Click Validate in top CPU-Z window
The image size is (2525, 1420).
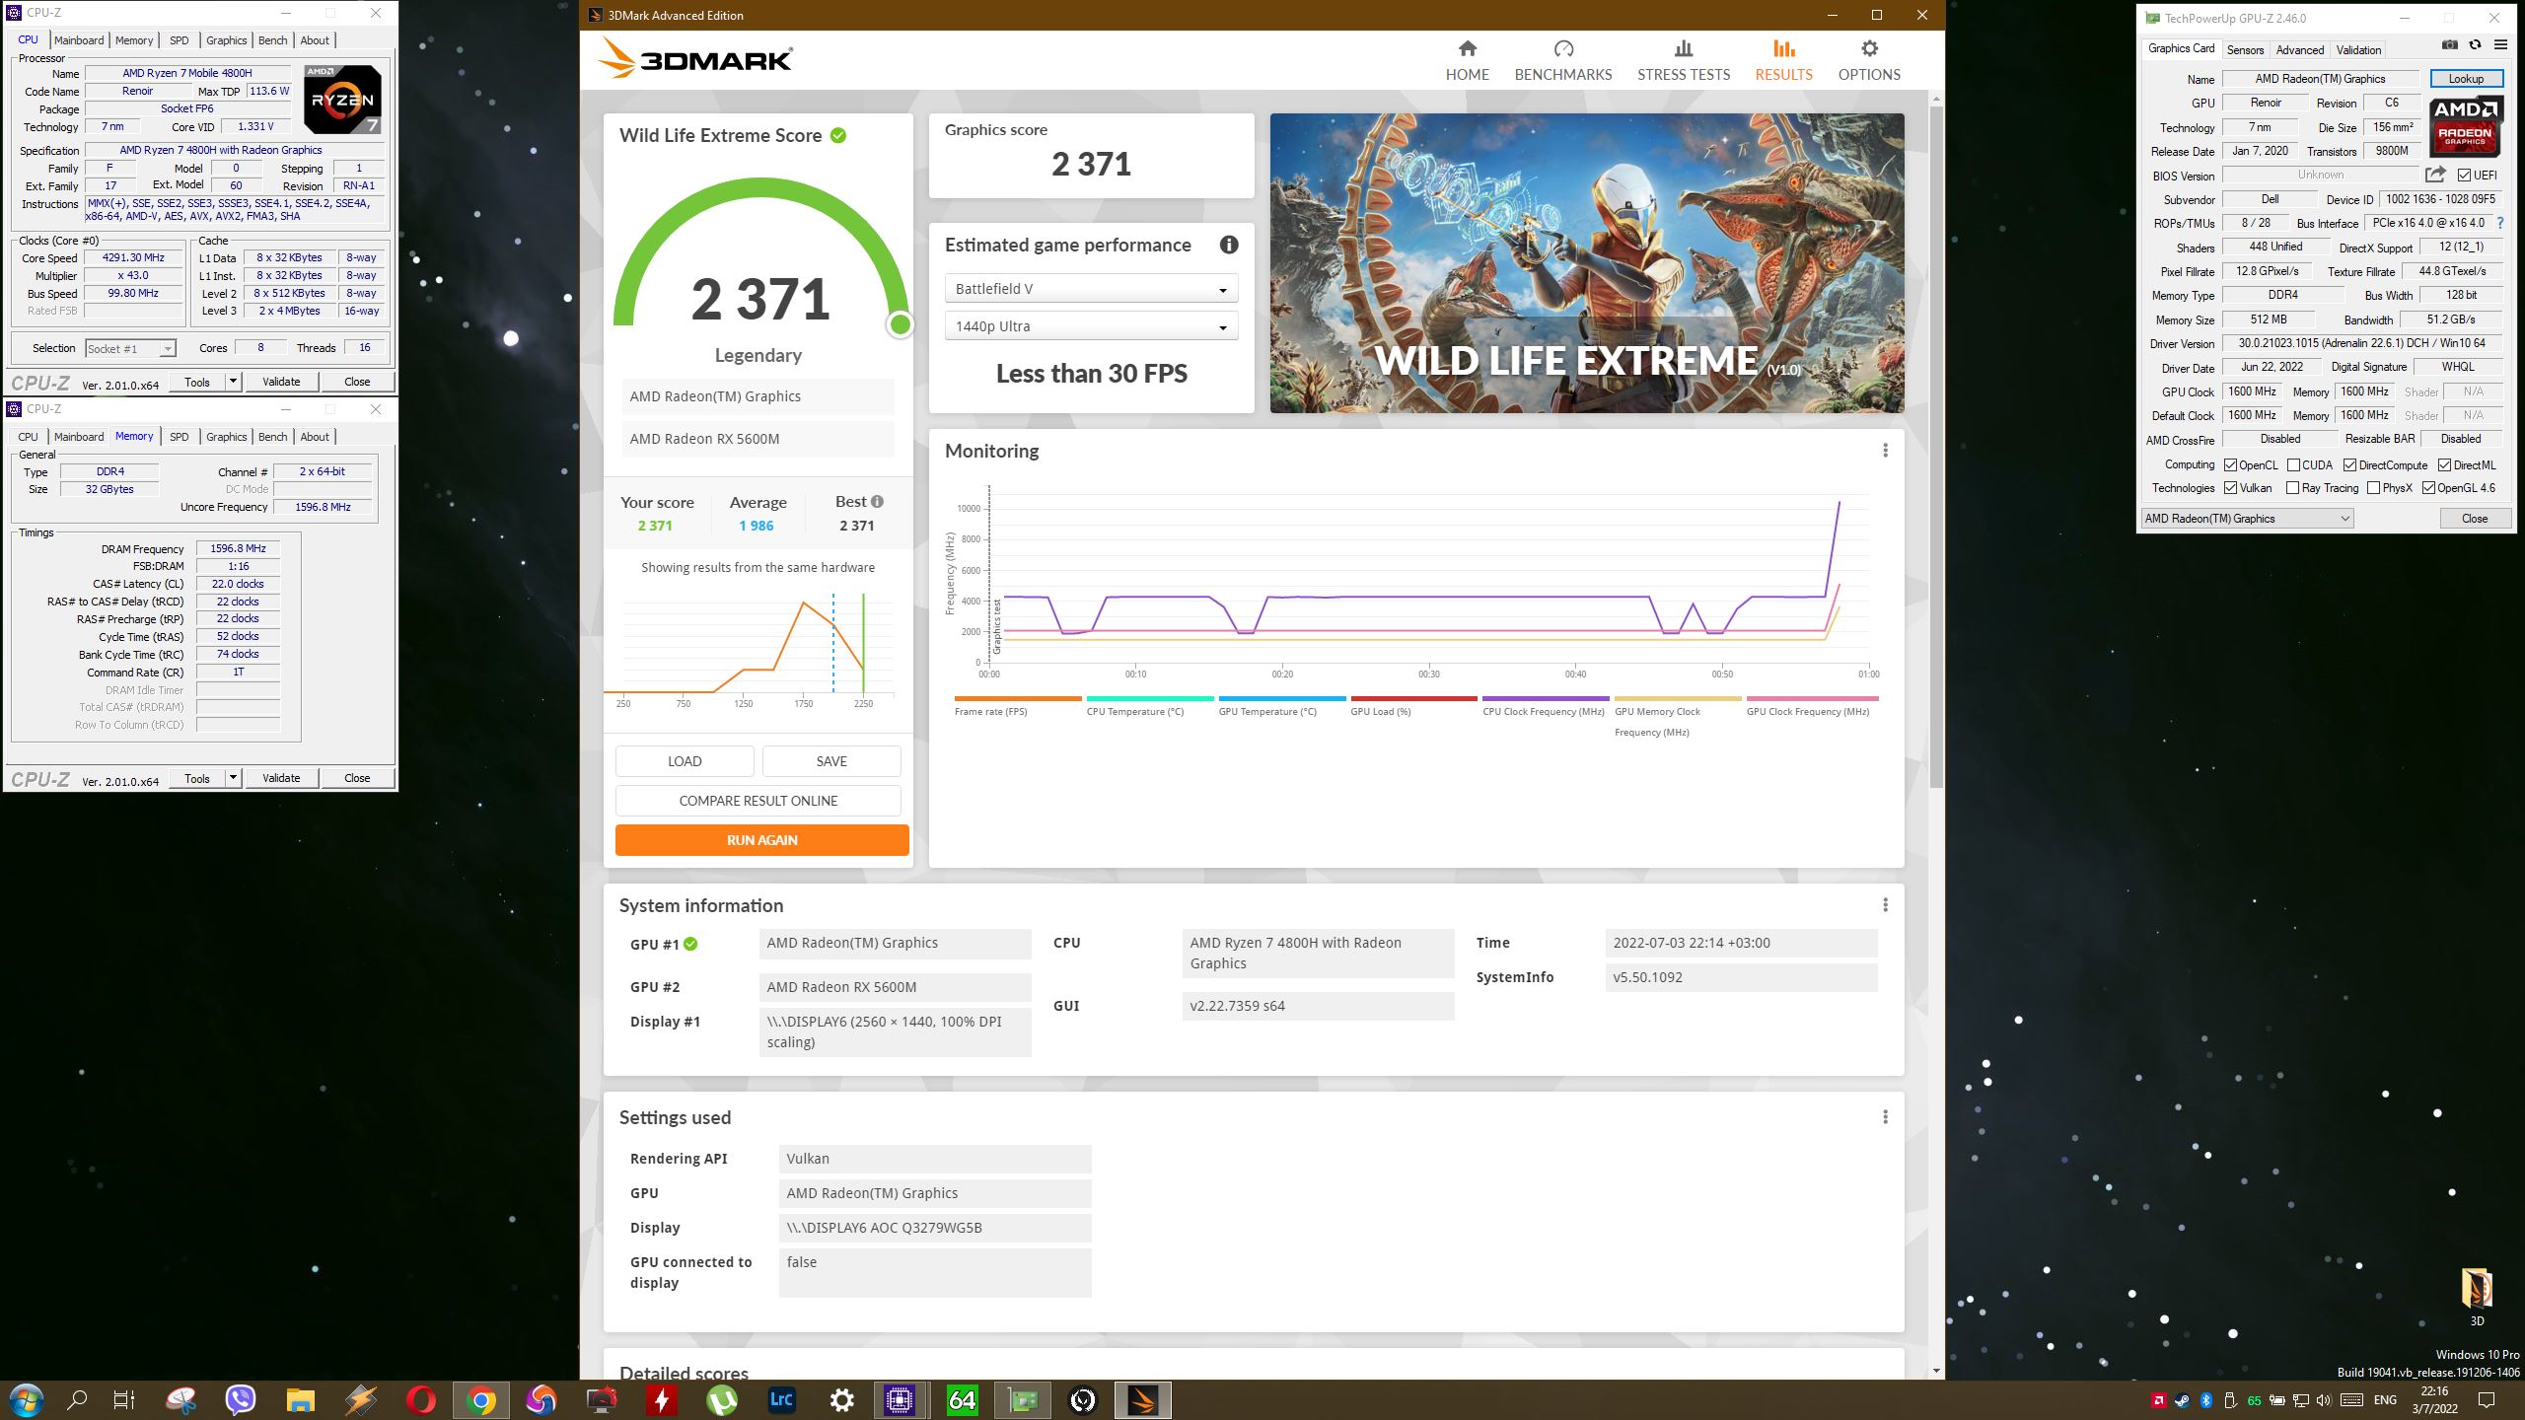pyautogui.click(x=281, y=382)
